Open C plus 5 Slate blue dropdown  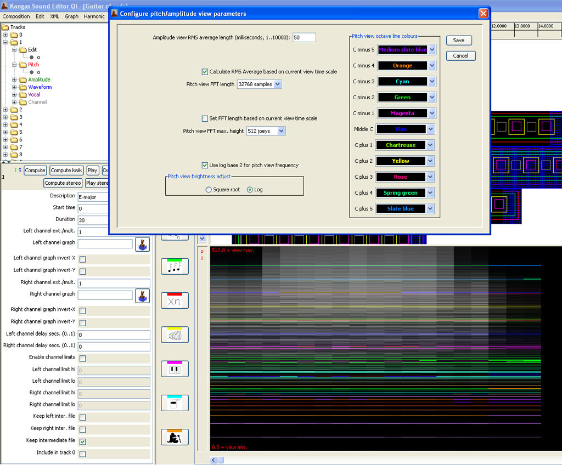[430, 208]
